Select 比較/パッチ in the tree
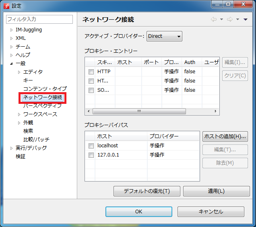 (x=36, y=140)
